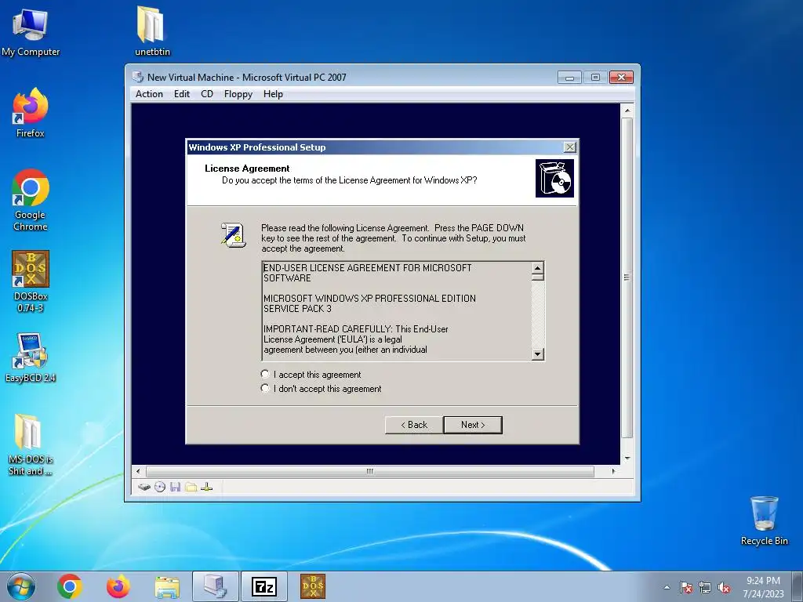Click the Next button in Setup
Image resolution: width=803 pixels, height=602 pixels.
tap(473, 424)
